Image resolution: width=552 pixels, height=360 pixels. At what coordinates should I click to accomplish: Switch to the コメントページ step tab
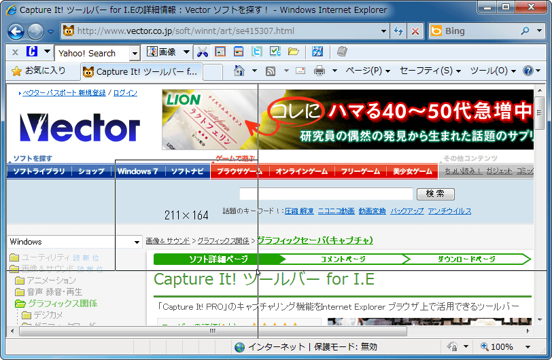pos(343,259)
